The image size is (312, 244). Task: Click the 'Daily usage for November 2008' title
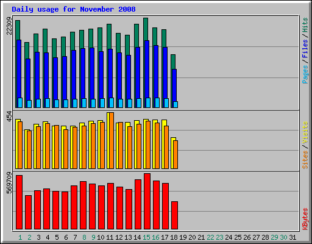(74, 9)
